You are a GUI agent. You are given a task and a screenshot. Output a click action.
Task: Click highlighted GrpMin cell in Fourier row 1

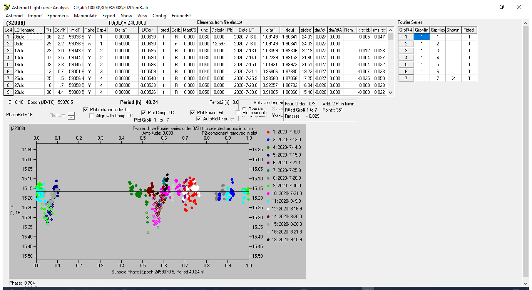(422, 37)
